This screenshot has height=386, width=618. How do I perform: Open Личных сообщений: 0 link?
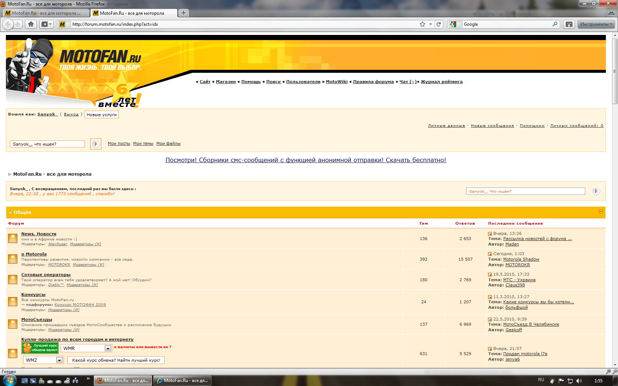click(x=577, y=126)
